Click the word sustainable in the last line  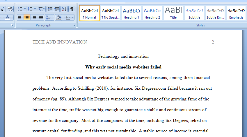click(x=126, y=131)
